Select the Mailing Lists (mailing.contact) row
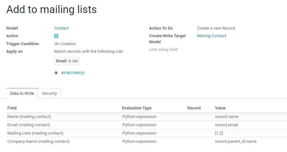287x152 pixels. click(x=35, y=133)
